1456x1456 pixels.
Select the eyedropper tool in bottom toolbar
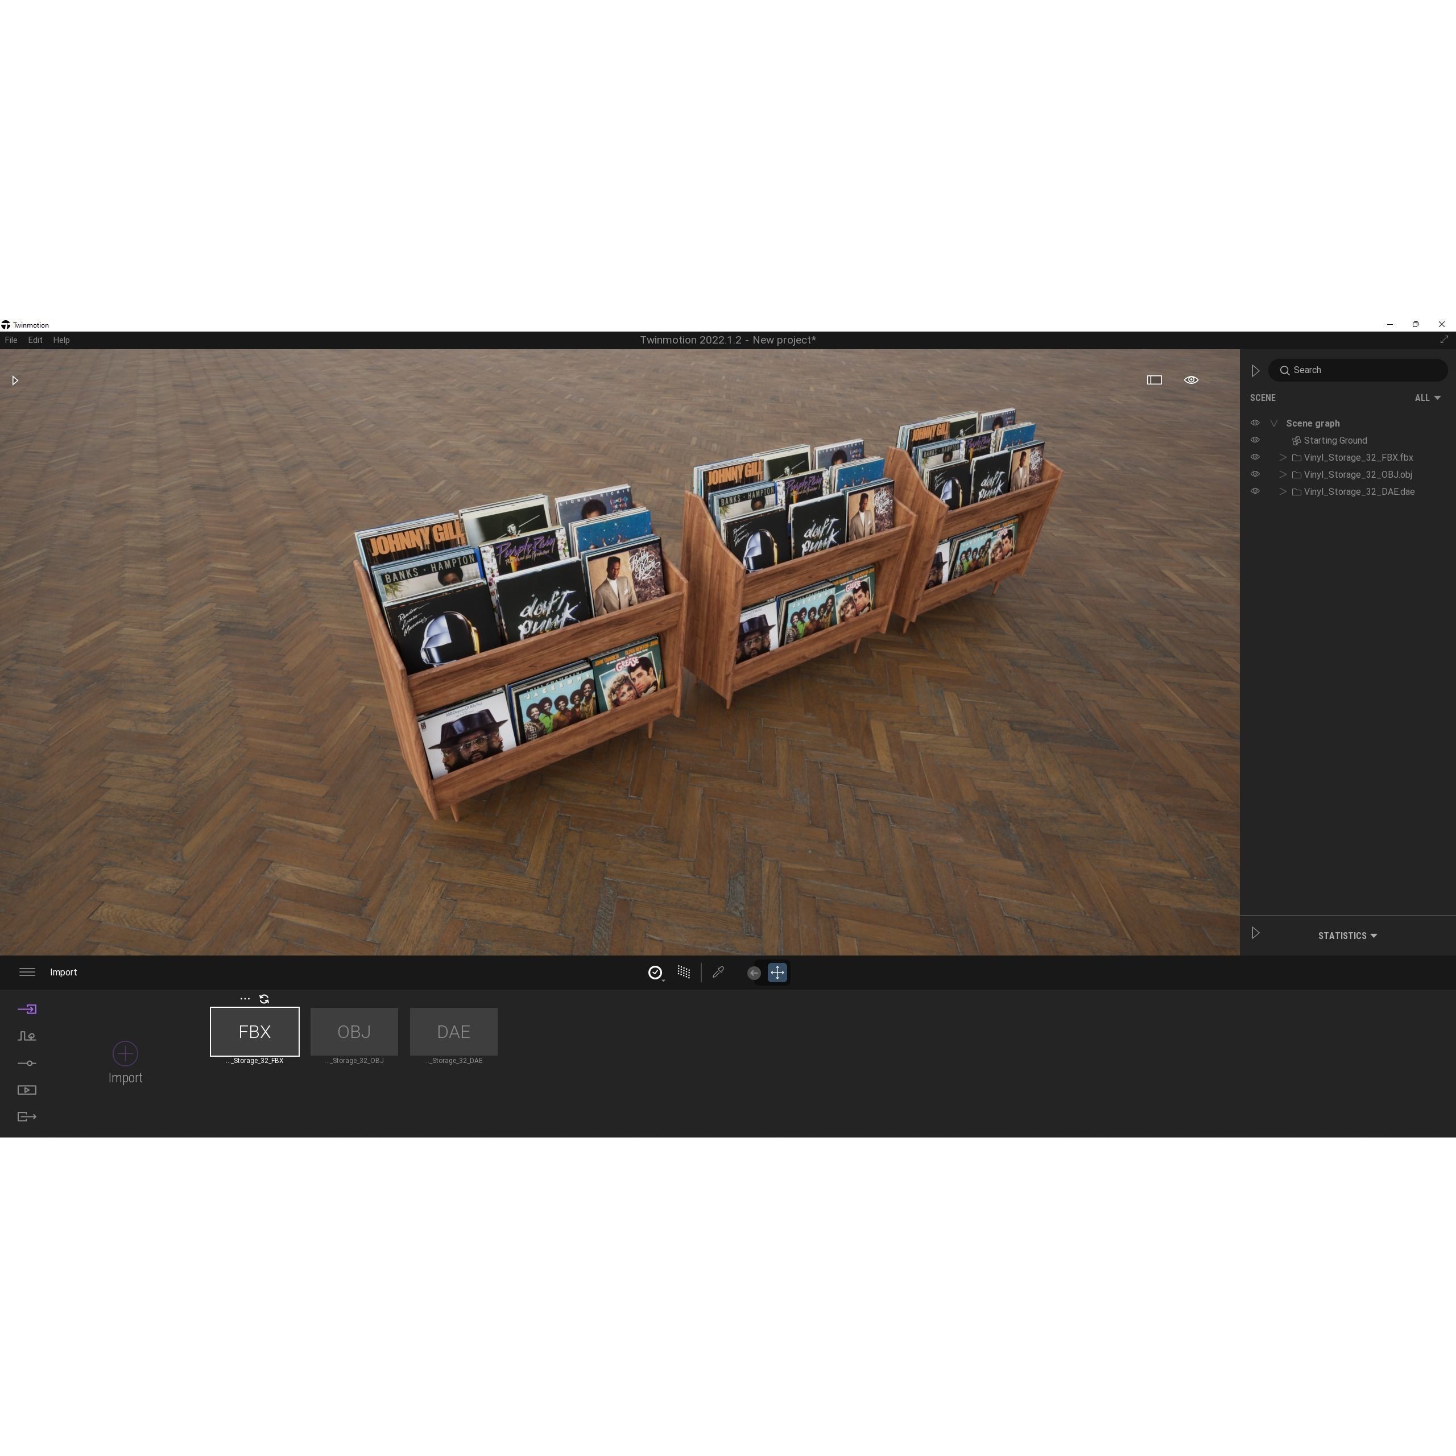pyautogui.click(x=717, y=972)
